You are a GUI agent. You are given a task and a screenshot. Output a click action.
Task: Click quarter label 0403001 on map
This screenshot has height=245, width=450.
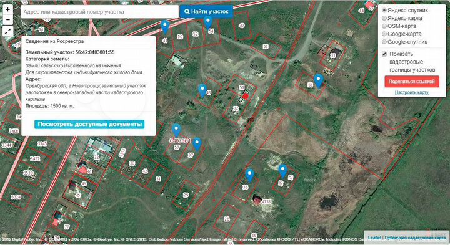point(180,141)
